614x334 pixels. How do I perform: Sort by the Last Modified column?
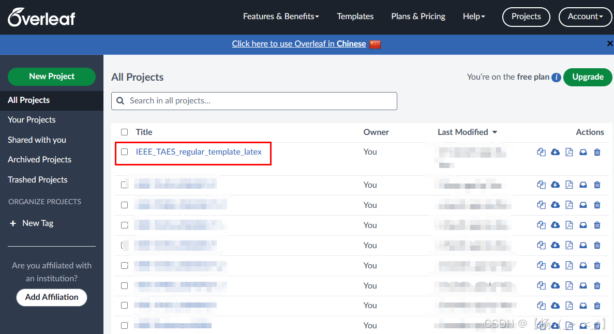point(467,132)
